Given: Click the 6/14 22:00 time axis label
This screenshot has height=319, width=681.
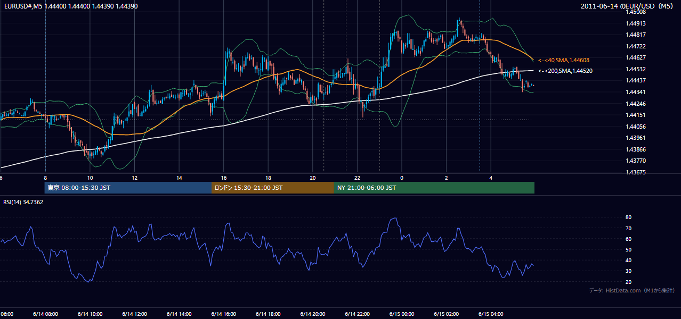Looking at the screenshot, I should pyautogui.click(x=357, y=314).
